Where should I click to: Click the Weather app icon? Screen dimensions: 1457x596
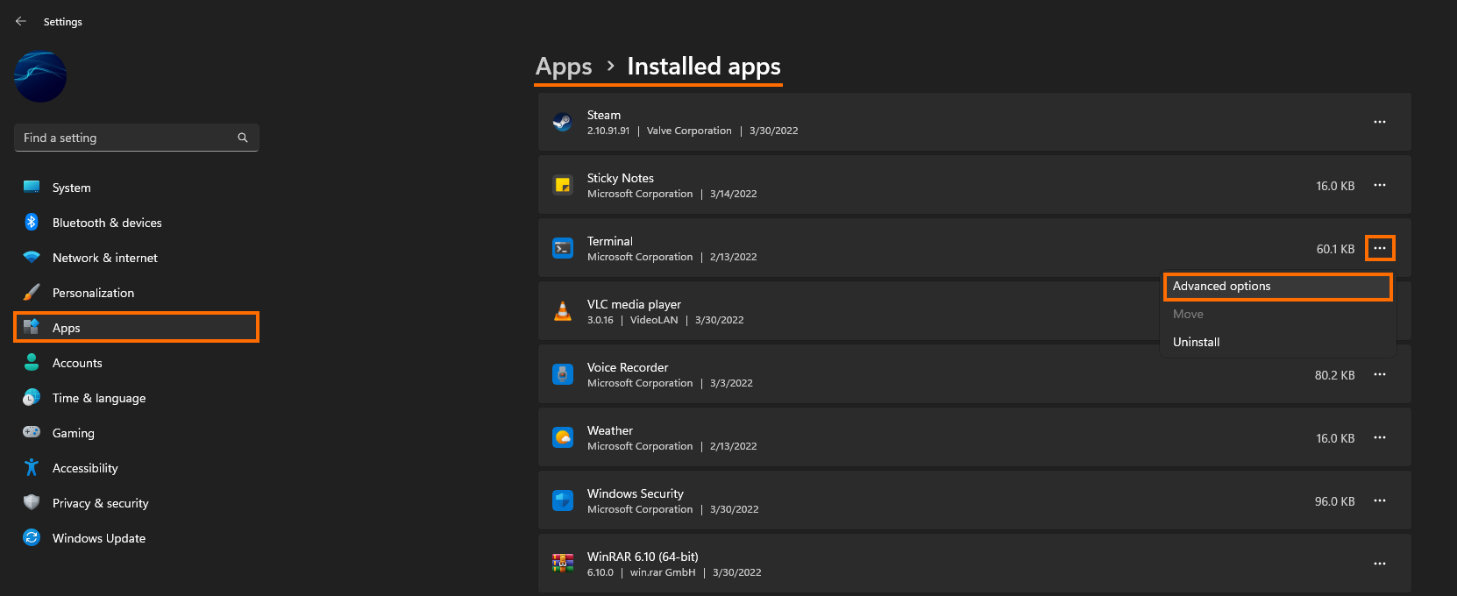563,437
